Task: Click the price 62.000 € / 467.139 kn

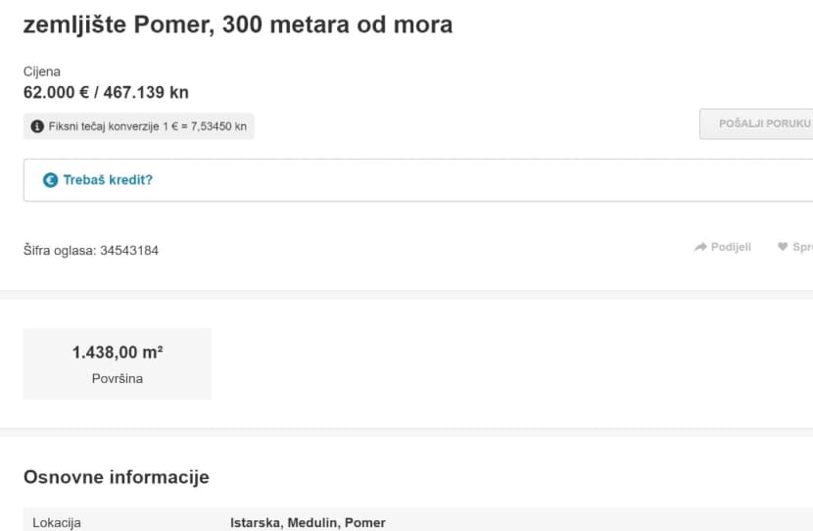Action: pyautogui.click(x=106, y=92)
